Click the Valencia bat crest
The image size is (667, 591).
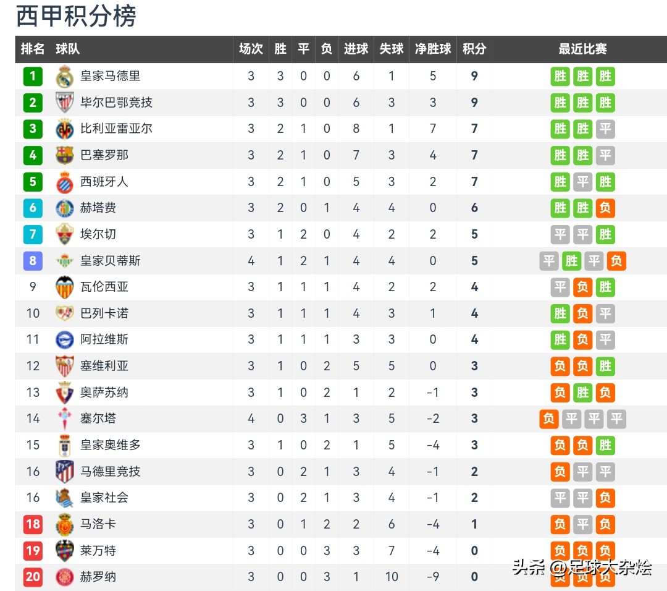point(65,287)
